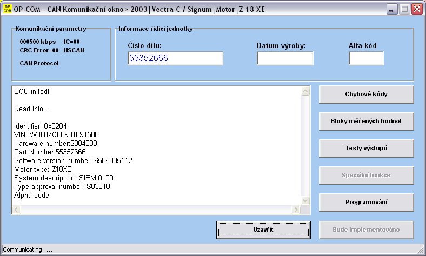Click the Číslo dílu field
426x256 pixels.
175,58
